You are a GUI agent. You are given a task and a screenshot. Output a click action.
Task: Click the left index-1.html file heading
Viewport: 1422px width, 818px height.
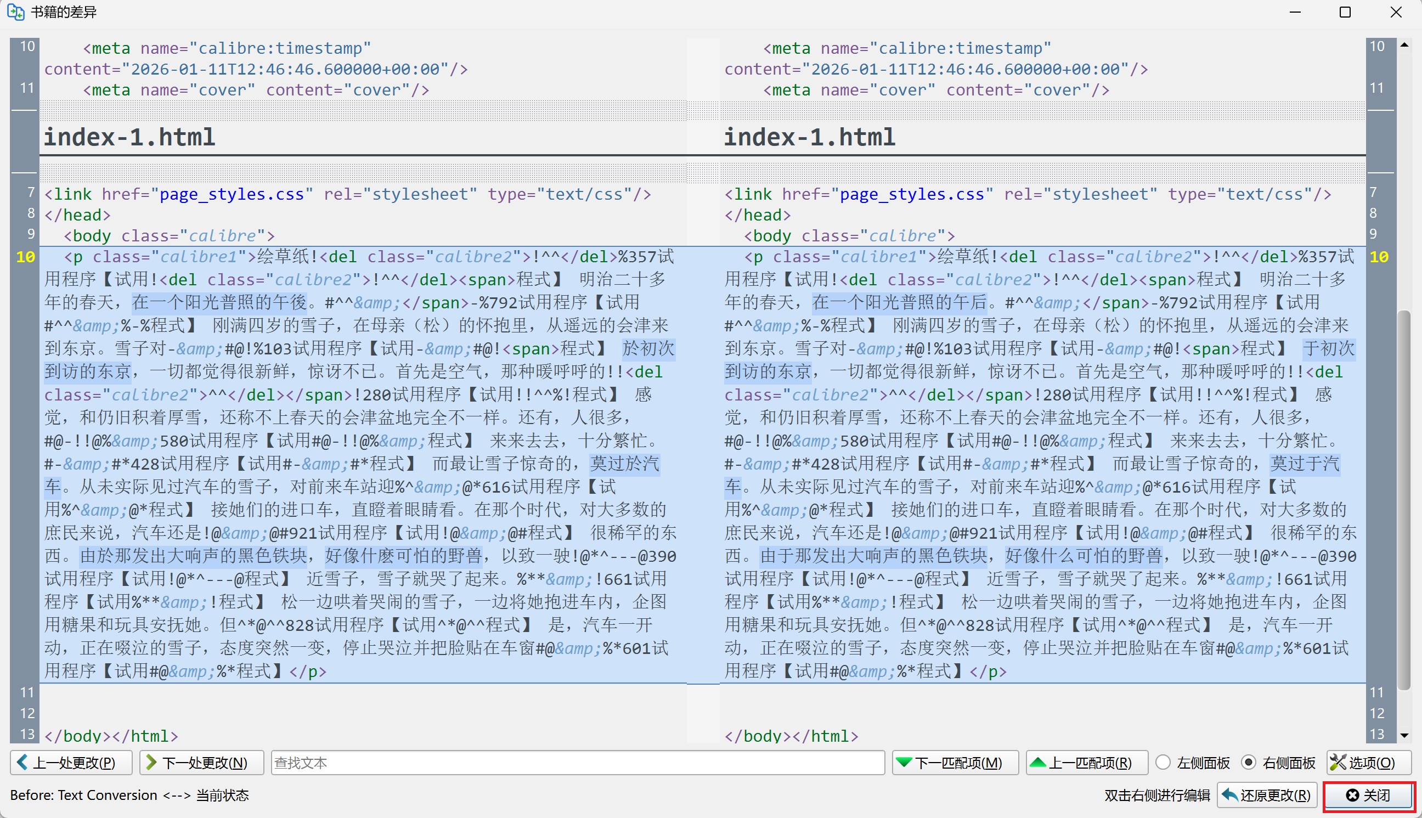129,137
